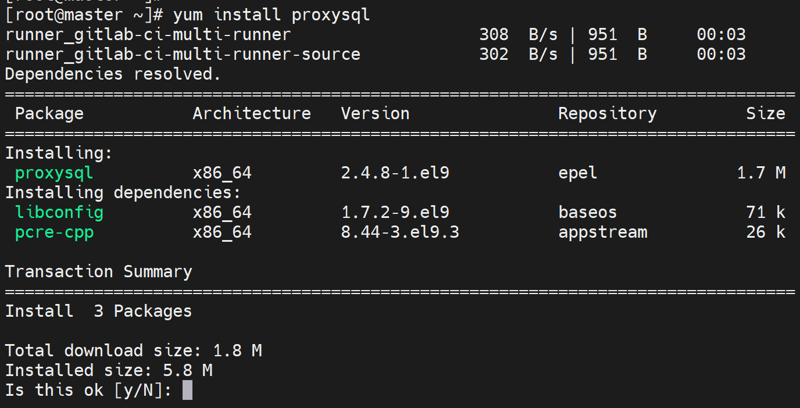Viewport: 800px width, 408px height.
Task: Click the Total download size line
Action: (x=133, y=350)
